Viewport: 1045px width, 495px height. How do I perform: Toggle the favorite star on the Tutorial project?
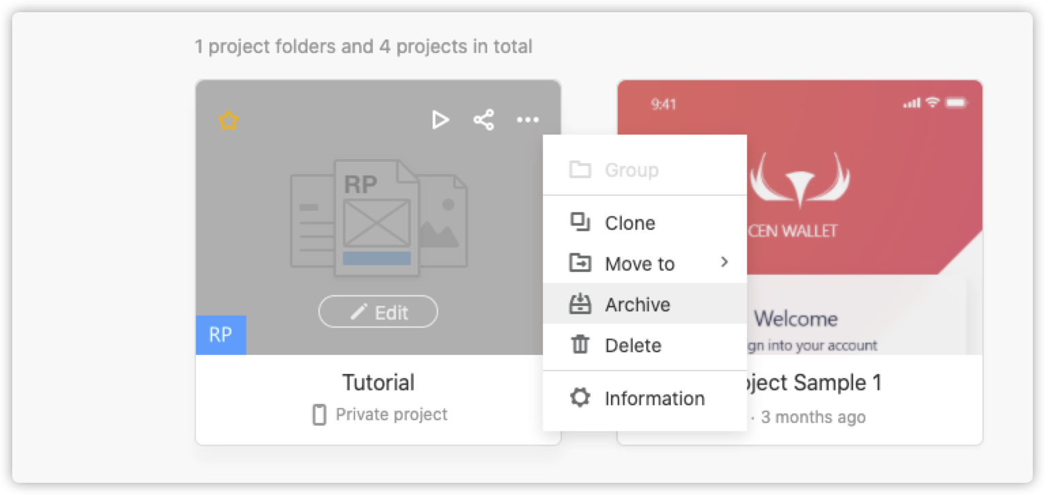228,120
